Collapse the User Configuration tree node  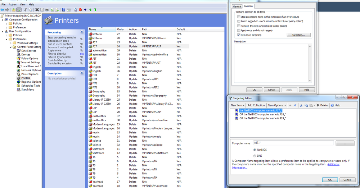pyautogui.click(x=3, y=31)
